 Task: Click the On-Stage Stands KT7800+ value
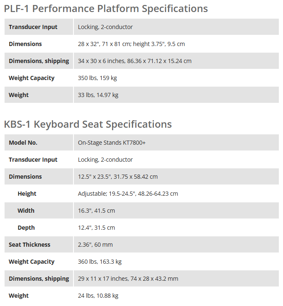[x=112, y=143]
